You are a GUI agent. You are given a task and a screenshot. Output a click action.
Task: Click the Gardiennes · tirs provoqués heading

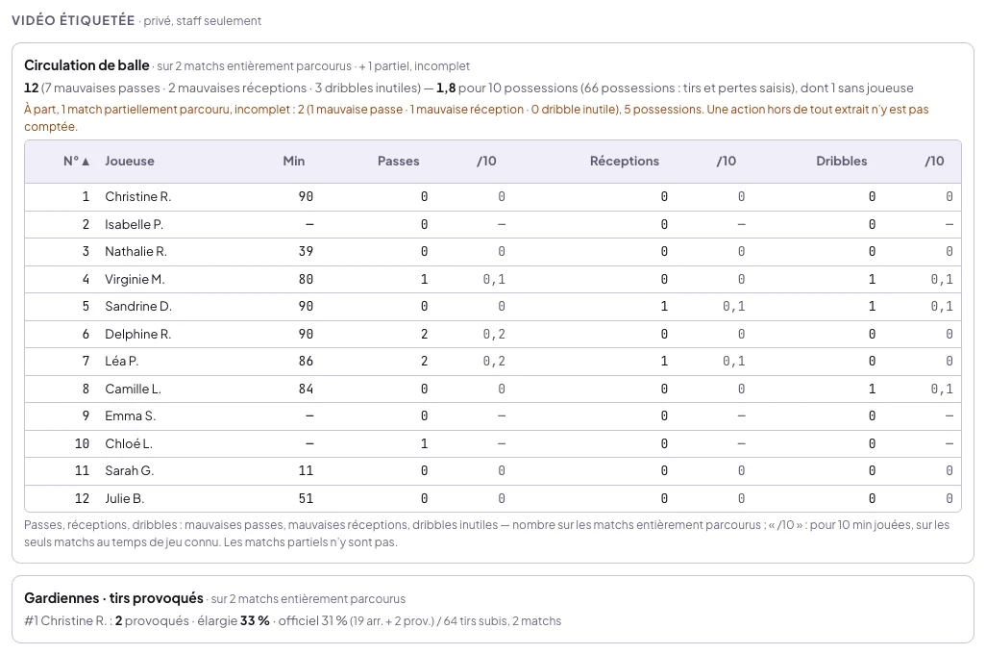click(113, 598)
